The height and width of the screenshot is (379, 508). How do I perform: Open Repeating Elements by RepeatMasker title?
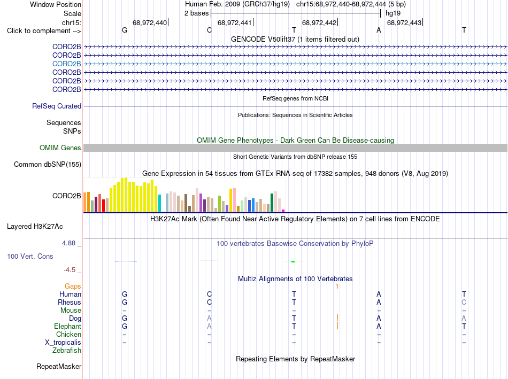click(x=296, y=359)
